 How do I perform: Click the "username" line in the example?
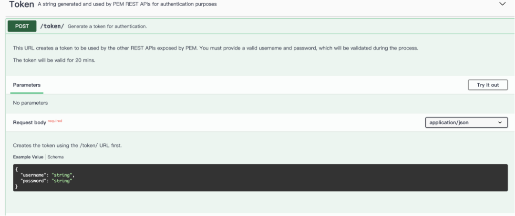(48, 176)
